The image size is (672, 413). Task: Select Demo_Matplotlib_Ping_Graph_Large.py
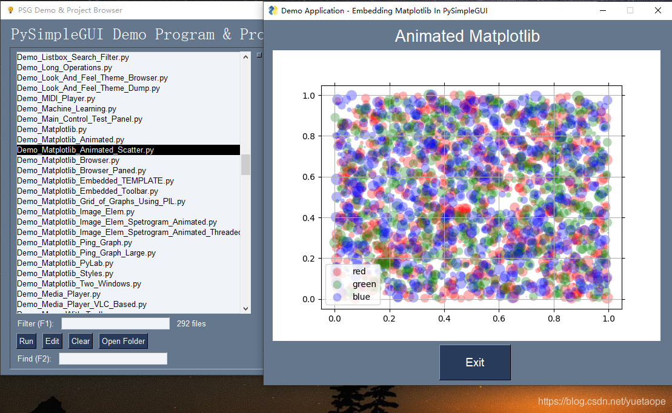click(128, 253)
